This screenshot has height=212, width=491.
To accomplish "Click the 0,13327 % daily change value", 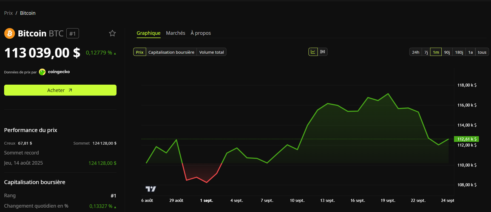I will coord(101,206).
